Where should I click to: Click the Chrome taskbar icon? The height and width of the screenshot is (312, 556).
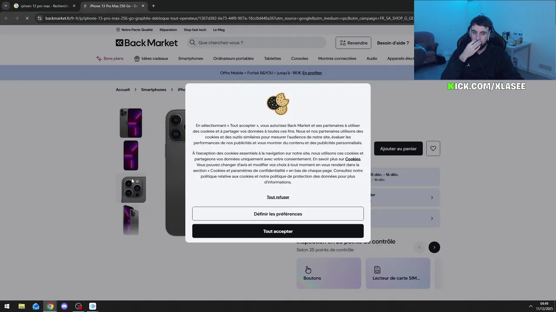(50, 306)
